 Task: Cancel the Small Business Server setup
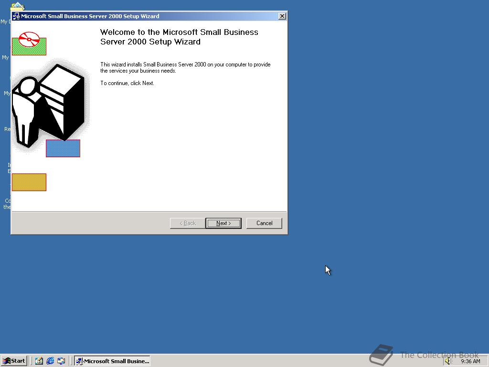pyautogui.click(x=264, y=223)
